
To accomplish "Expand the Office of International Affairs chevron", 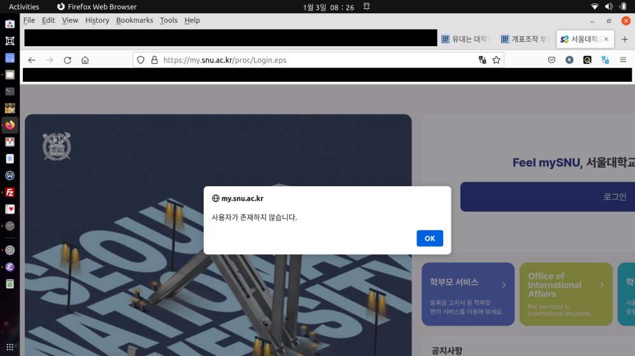I will [x=602, y=285].
